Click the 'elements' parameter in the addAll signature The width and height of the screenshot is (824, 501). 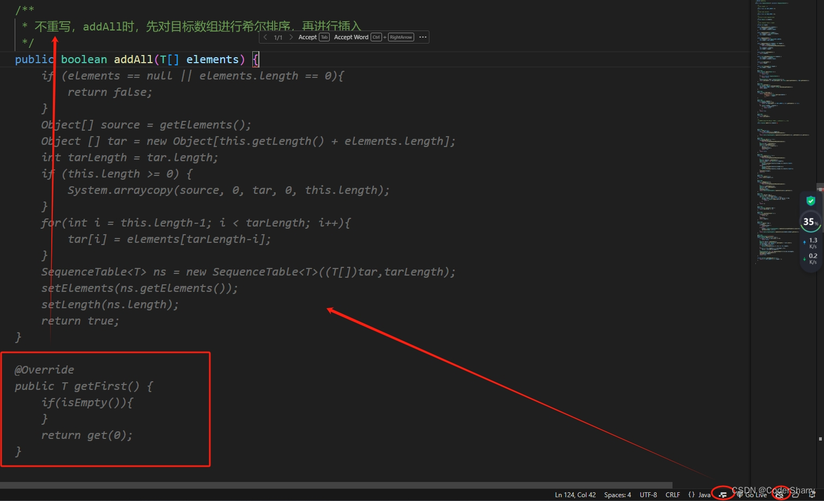point(213,59)
